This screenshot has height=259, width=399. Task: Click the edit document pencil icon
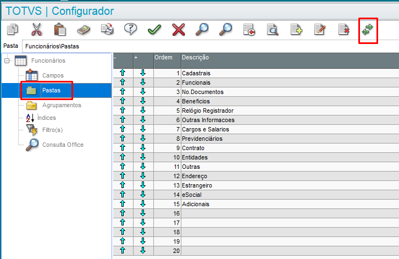[x=320, y=30]
